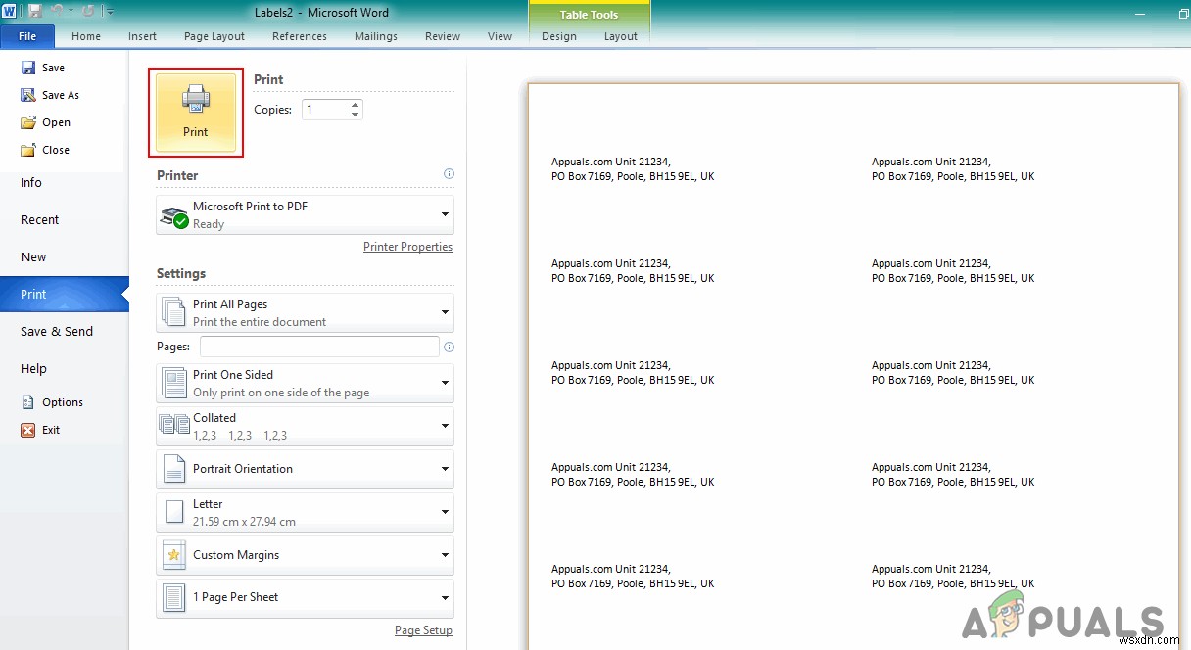Screen dimensions: 1191x650
Task: Open the Collated printing dropdown
Action: 442,425
